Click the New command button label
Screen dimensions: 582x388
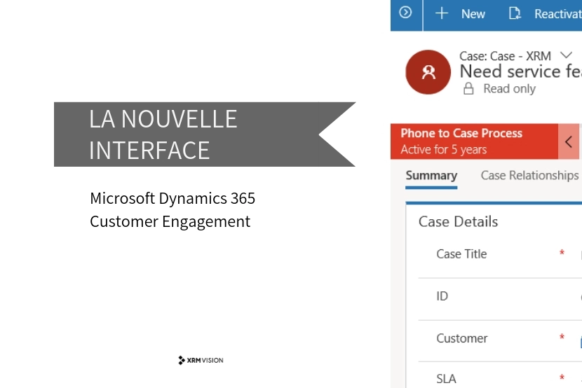473,14
